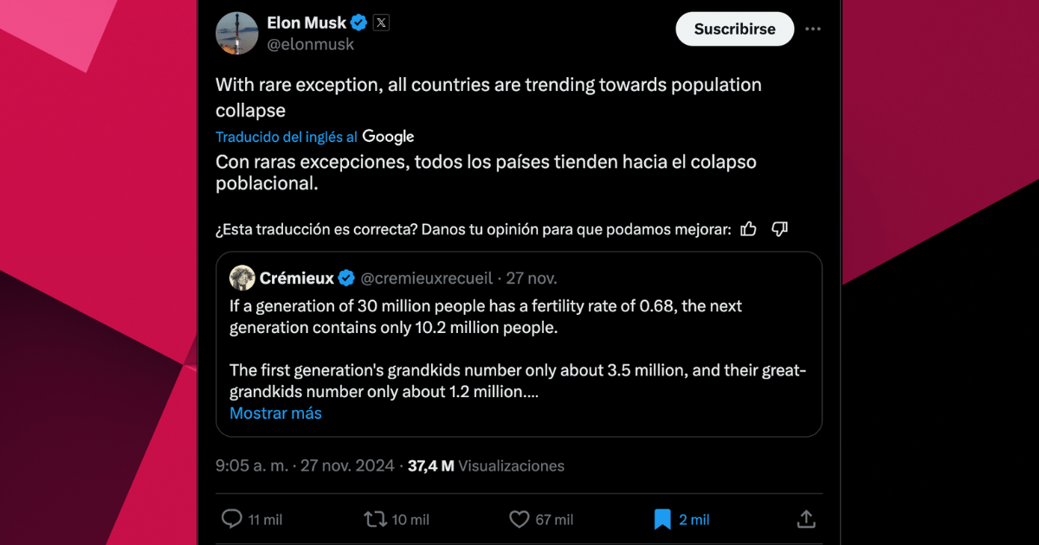
Task: Retweet the post via repost icon
Action: coord(375,519)
